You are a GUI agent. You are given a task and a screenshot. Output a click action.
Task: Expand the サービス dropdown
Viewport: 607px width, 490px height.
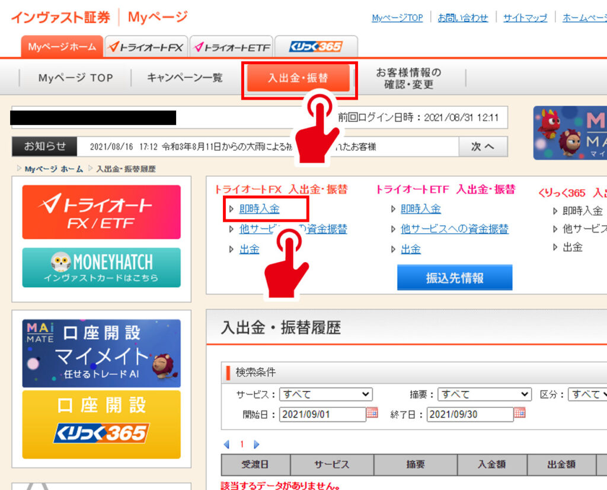tap(326, 394)
